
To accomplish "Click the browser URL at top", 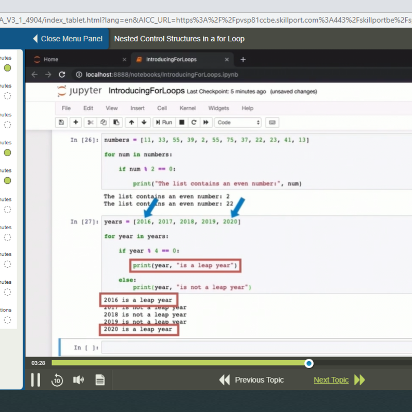I will tap(206, 20).
